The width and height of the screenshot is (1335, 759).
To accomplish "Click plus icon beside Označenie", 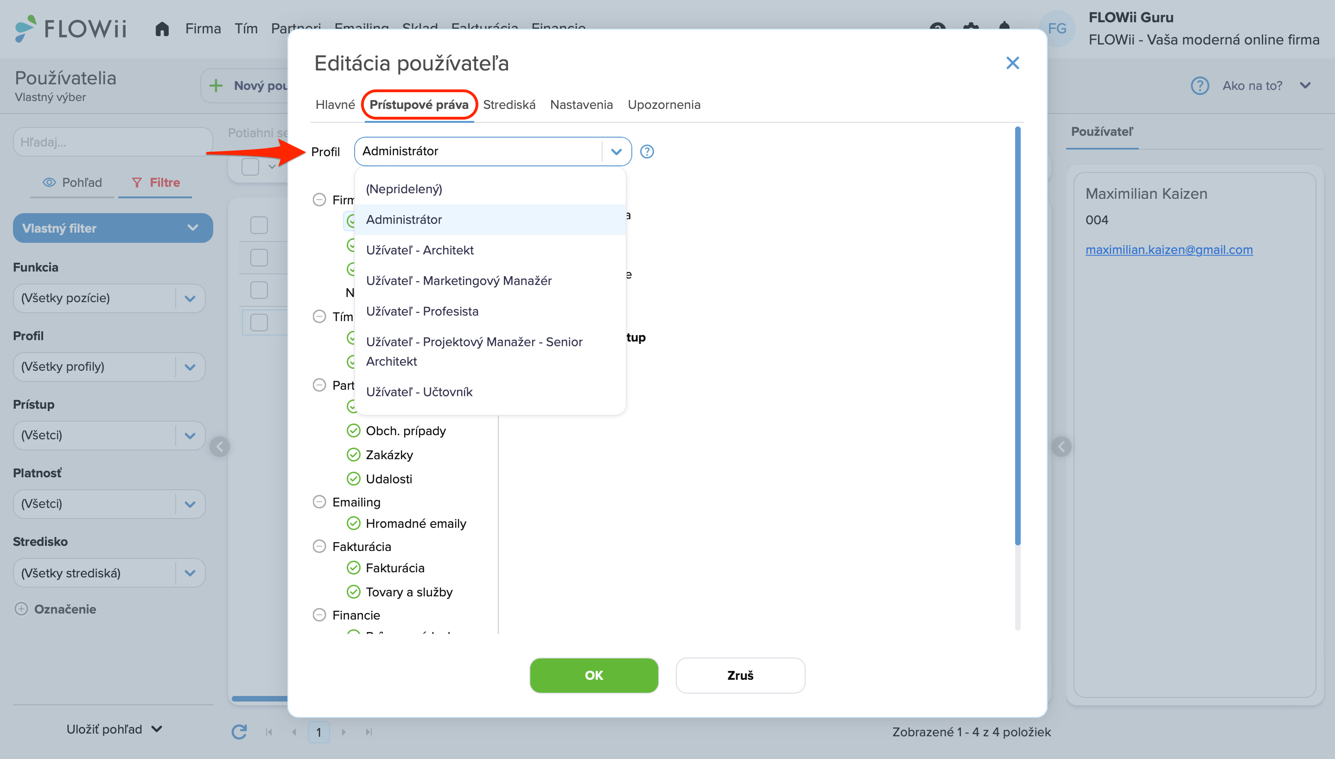I will (x=21, y=609).
